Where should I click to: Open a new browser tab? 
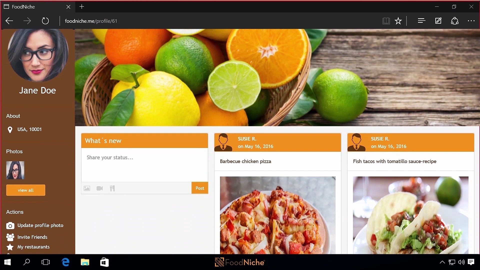pyautogui.click(x=82, y=7)
